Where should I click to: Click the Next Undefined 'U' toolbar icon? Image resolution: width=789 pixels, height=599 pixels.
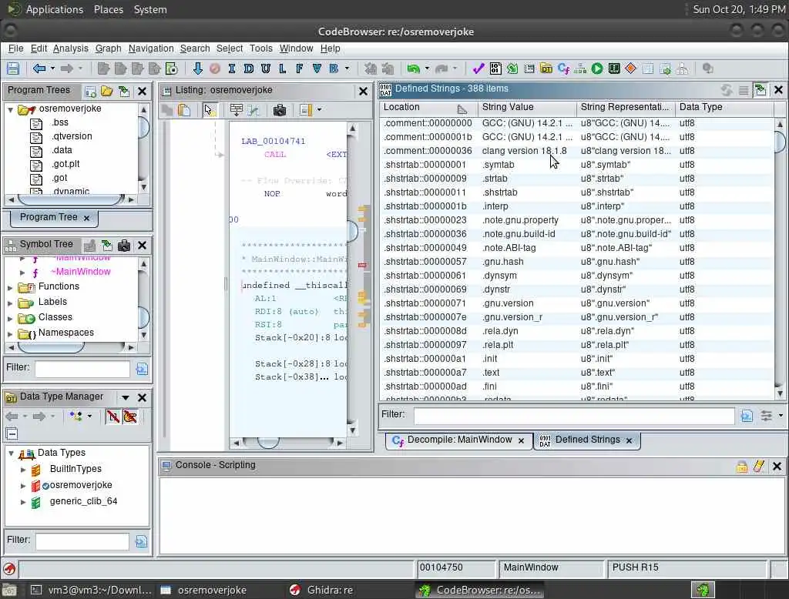(x=266, y=69)
